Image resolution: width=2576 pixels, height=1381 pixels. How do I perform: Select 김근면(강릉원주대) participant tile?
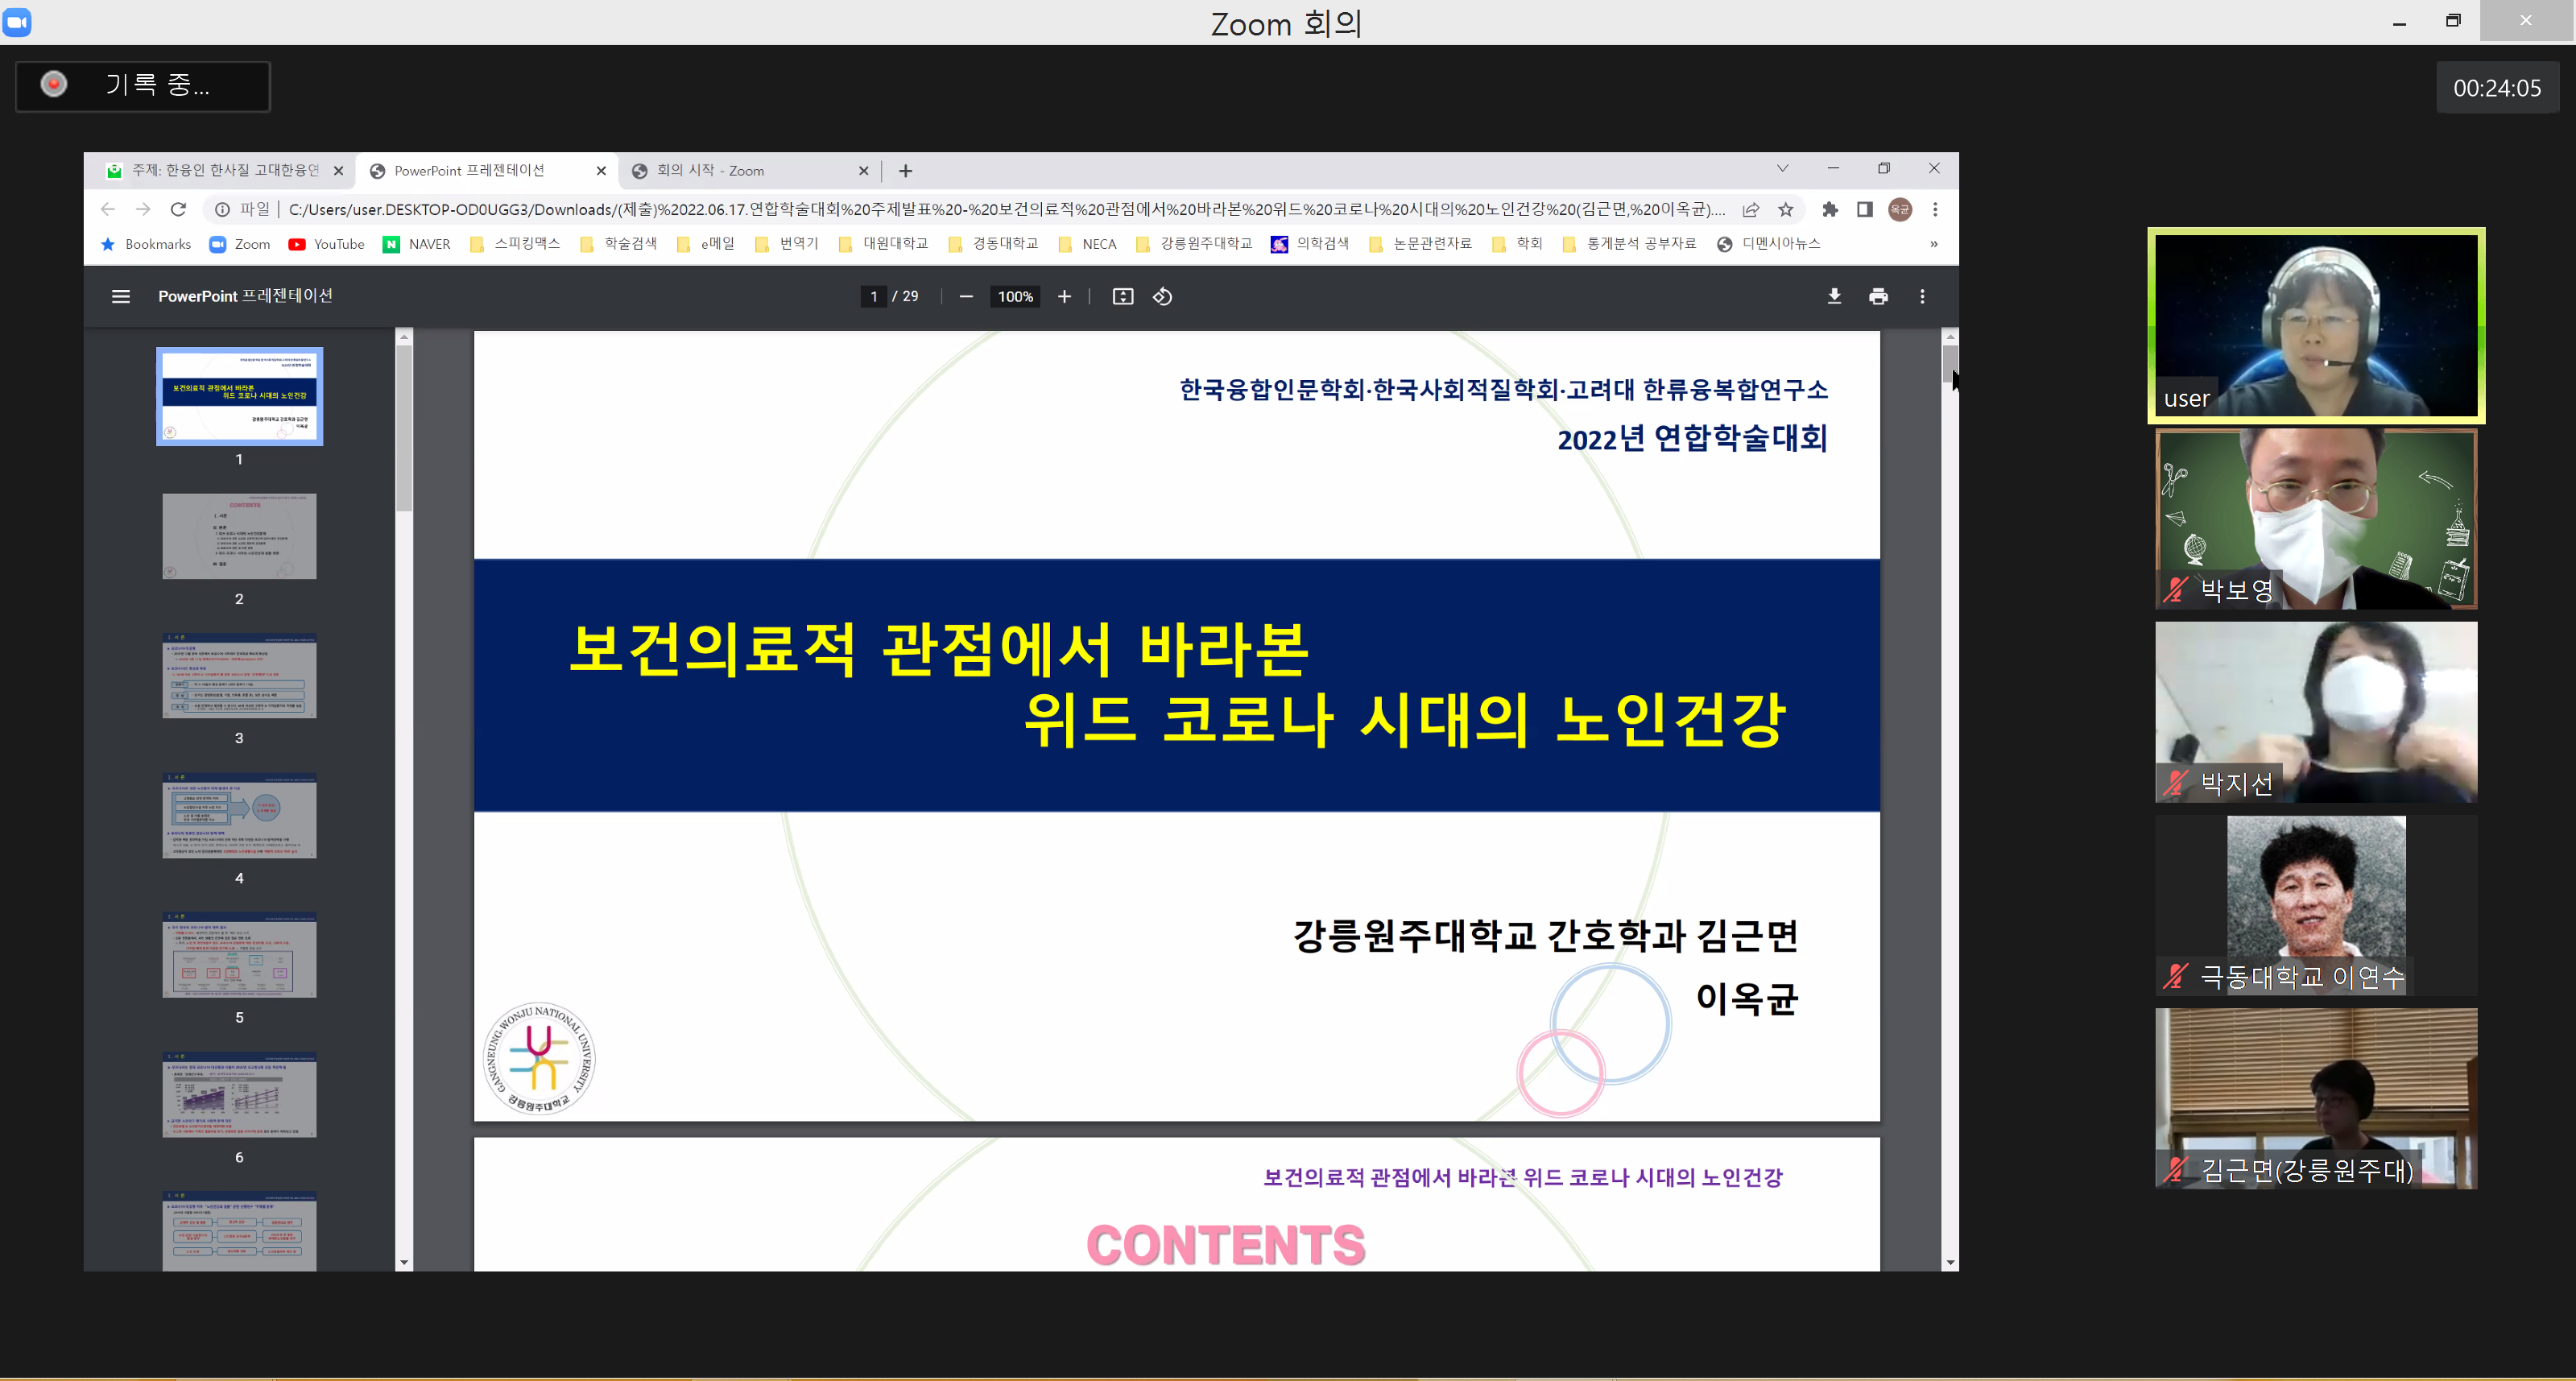2316,1098
